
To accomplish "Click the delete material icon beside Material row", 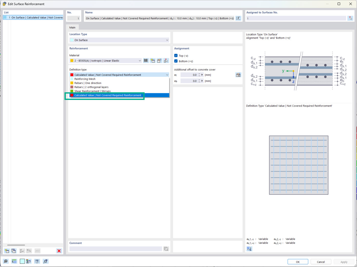I will pos(166,61).
